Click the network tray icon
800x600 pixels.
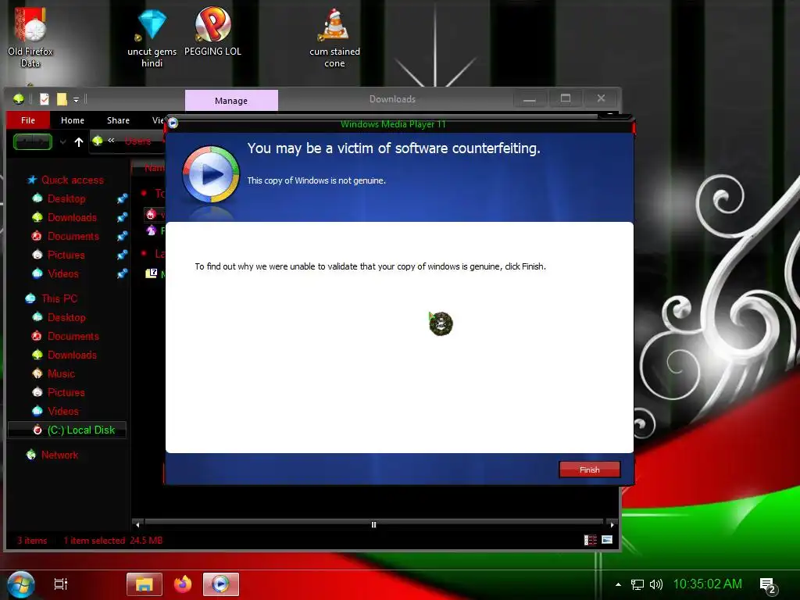click(x=637, y=584)
